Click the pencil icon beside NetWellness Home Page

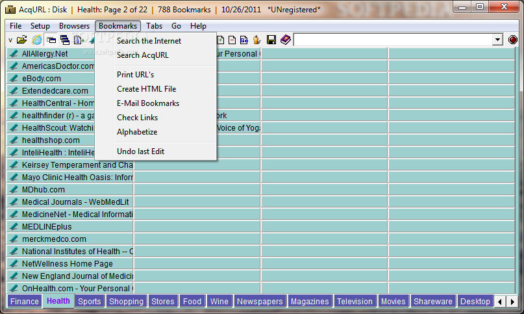pos(14,264)
